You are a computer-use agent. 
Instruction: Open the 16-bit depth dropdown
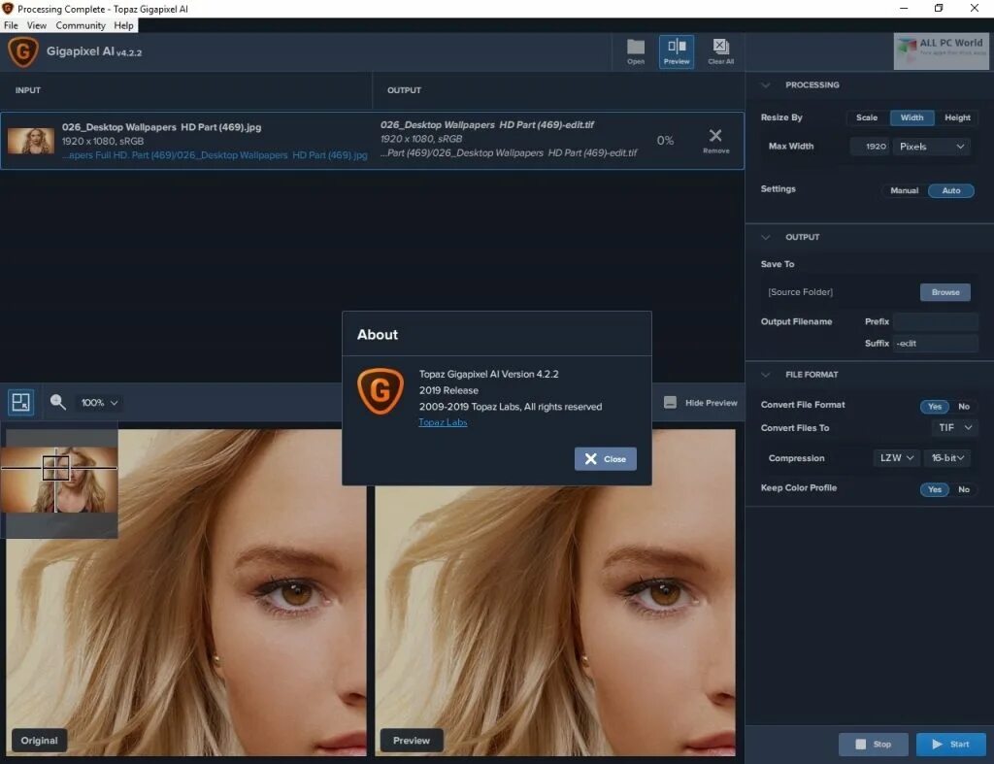[x=947, y=458]
